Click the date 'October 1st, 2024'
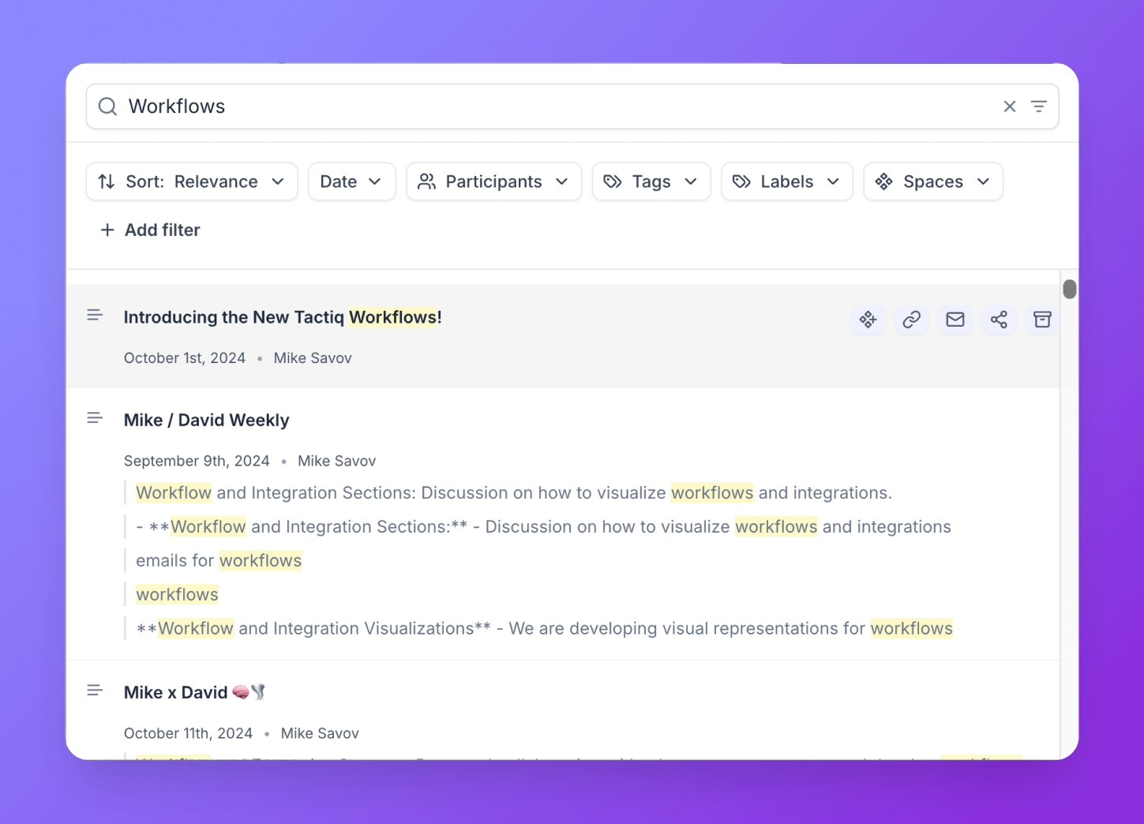This screenshot has width=1144, height=824. click(185, 358)
